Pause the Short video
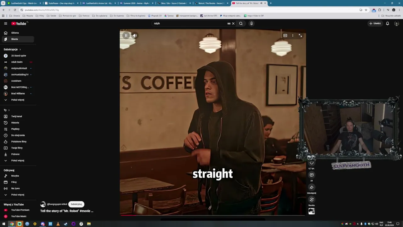403x227 pixels. pos(126,35)
